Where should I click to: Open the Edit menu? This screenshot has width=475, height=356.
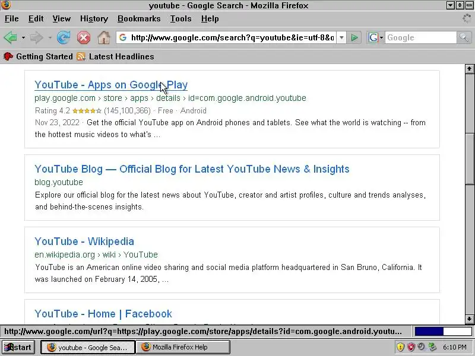(36, 19)
